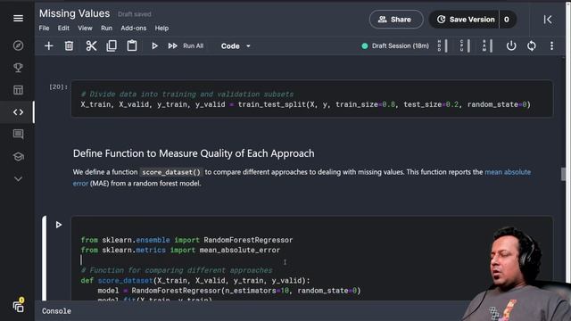Click the Draft saved status text
The width and height of the screenshot is (571, 321).
[135, 14]
